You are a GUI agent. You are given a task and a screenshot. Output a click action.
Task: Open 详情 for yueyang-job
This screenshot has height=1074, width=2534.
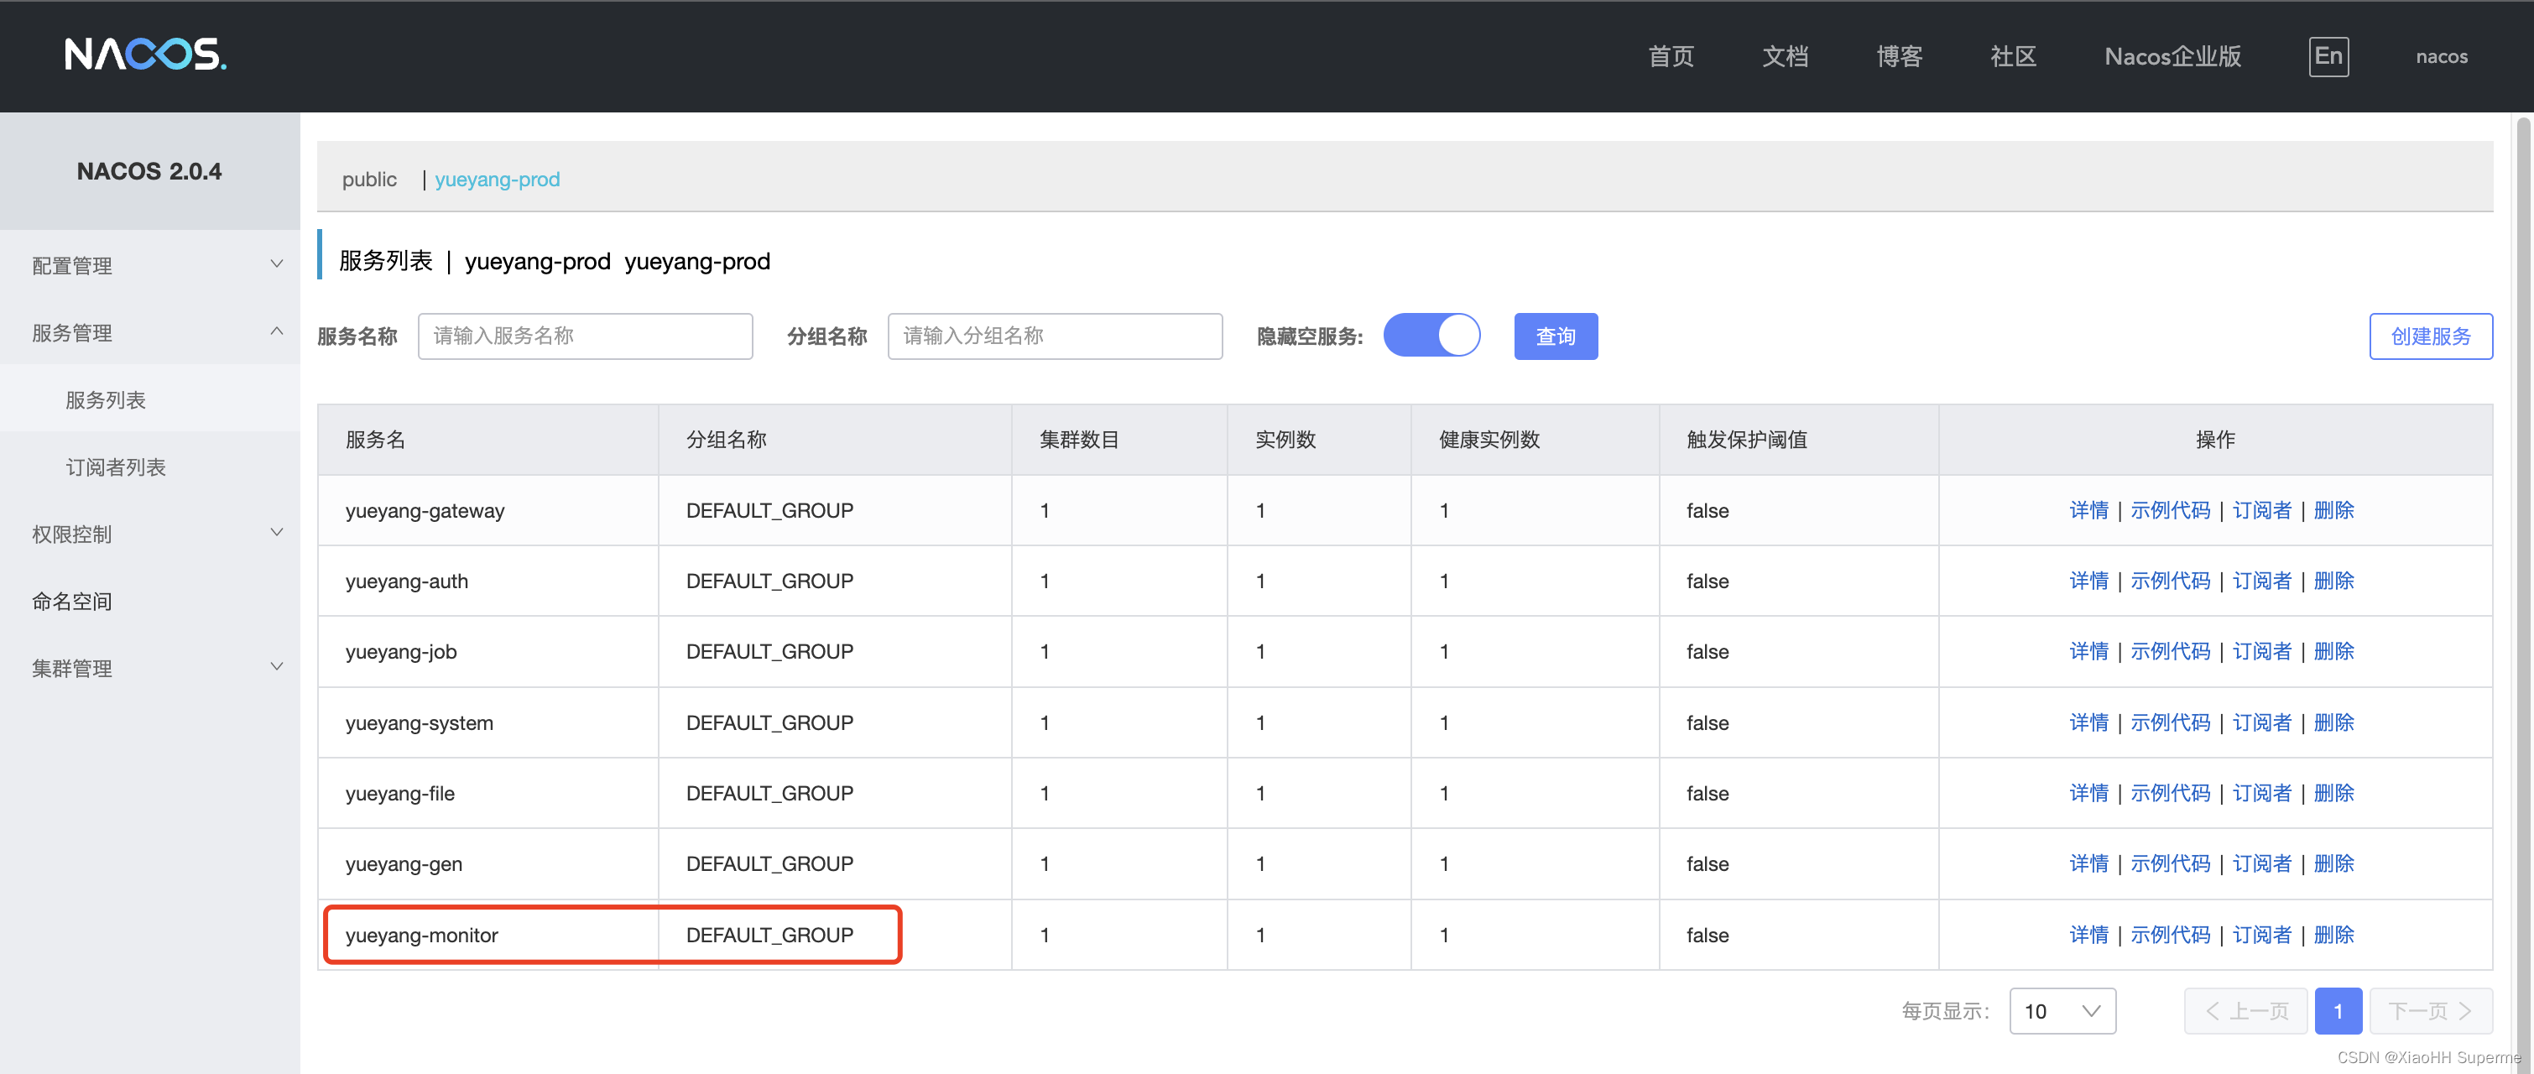2088,651
